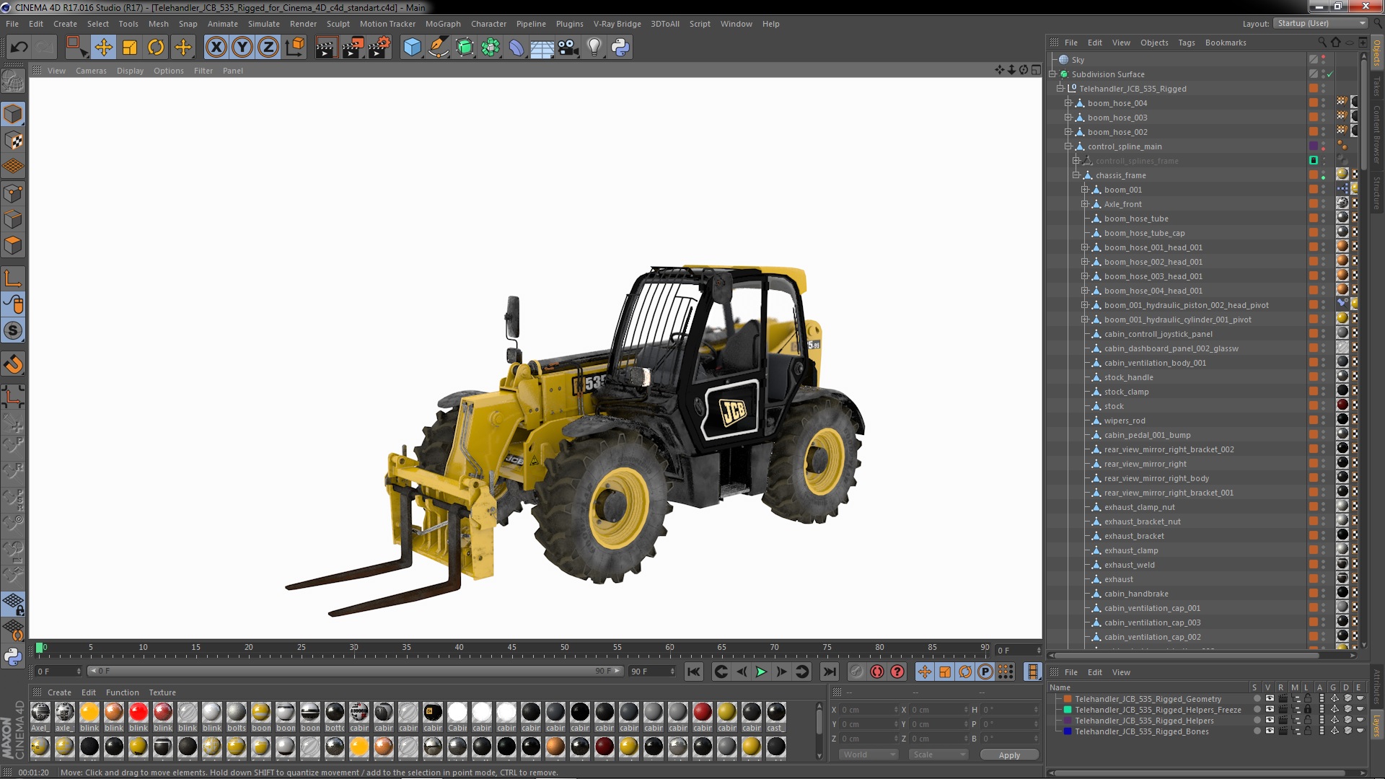This screenshot has height=779, width=1385.
Task: Open the World coordinate dropdown
Action: click(869, 754)
